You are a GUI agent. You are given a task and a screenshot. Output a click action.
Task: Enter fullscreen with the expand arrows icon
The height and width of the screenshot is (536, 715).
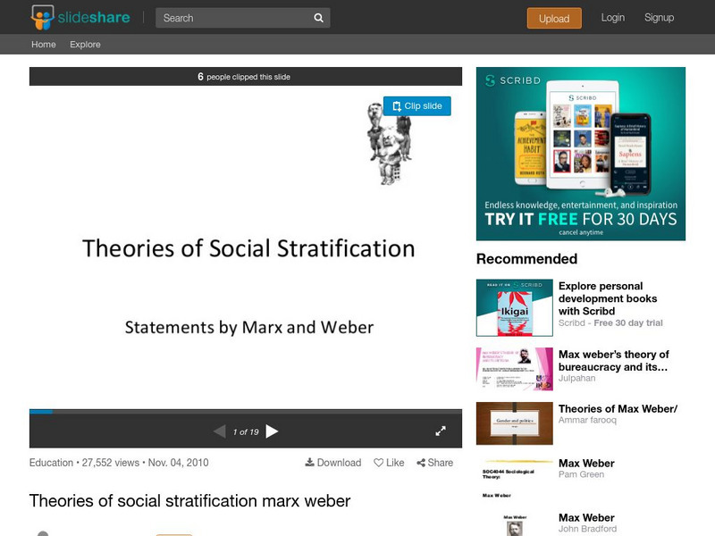click(439, 431)
